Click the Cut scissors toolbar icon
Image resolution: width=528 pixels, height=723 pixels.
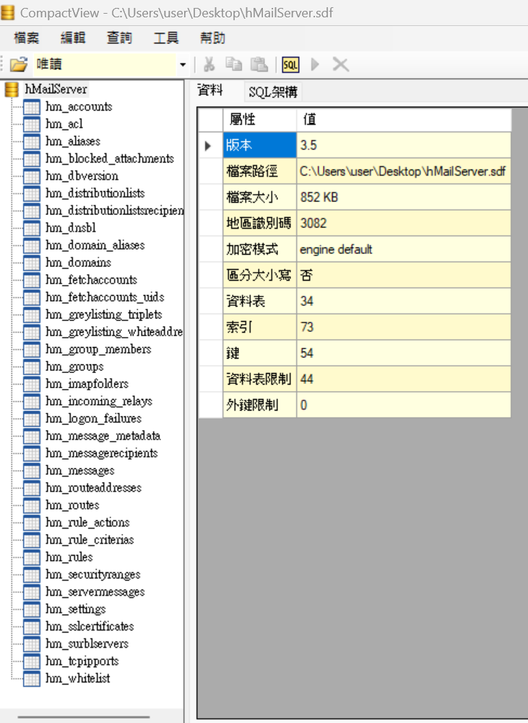coord(209,64)
